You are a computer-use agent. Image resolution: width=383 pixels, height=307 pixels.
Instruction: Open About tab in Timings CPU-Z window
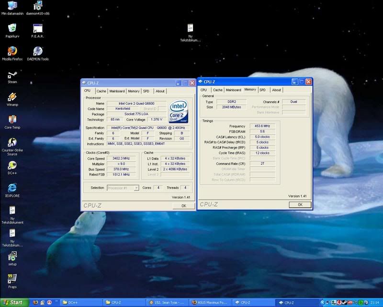tap(277, 90)
